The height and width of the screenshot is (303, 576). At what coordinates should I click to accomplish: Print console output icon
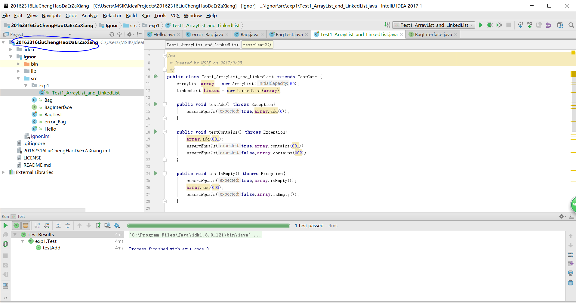571,273
